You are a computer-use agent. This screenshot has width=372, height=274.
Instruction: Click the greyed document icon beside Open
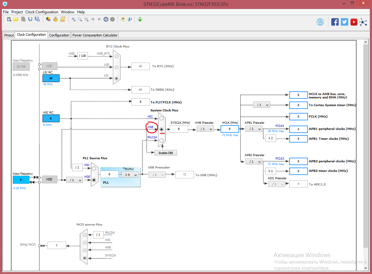(23, 19)
